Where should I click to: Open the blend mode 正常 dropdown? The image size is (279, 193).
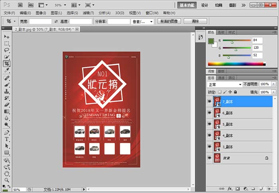[224, 84]
